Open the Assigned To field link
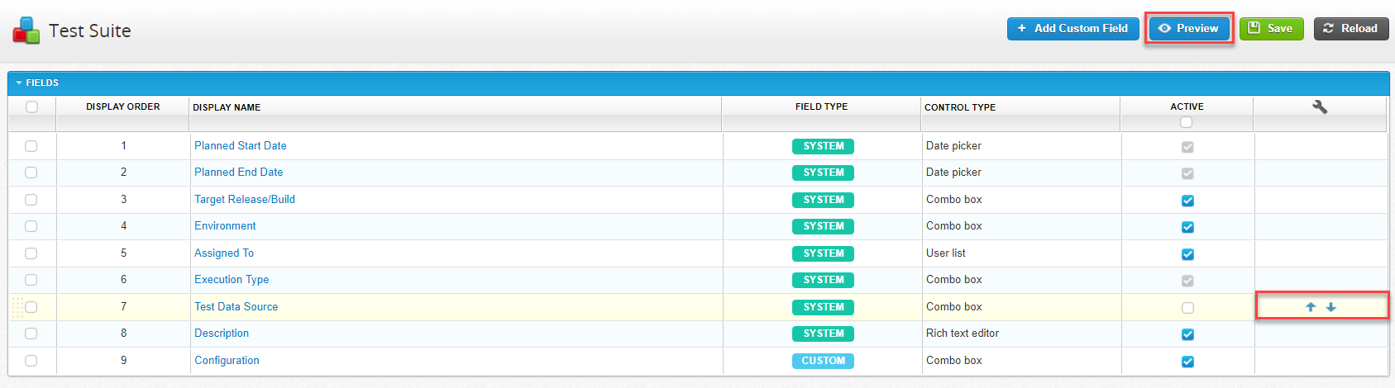 224,253
